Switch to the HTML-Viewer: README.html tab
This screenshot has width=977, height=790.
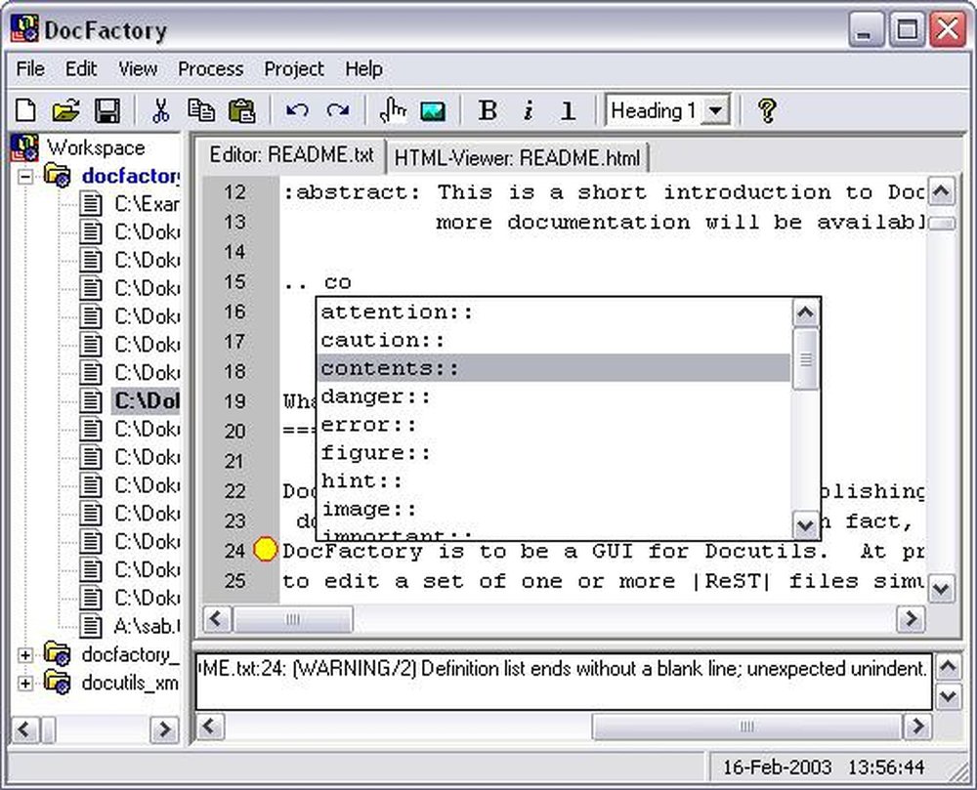tap(517, 157)
